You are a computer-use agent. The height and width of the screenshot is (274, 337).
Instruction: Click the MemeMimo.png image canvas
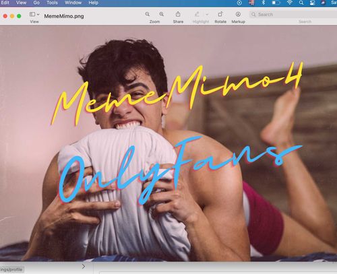click(168, 143)
